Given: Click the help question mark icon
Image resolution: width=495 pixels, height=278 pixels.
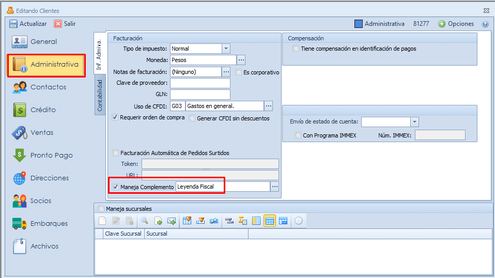Looking at the screenshot, I should tap(485, 24).
